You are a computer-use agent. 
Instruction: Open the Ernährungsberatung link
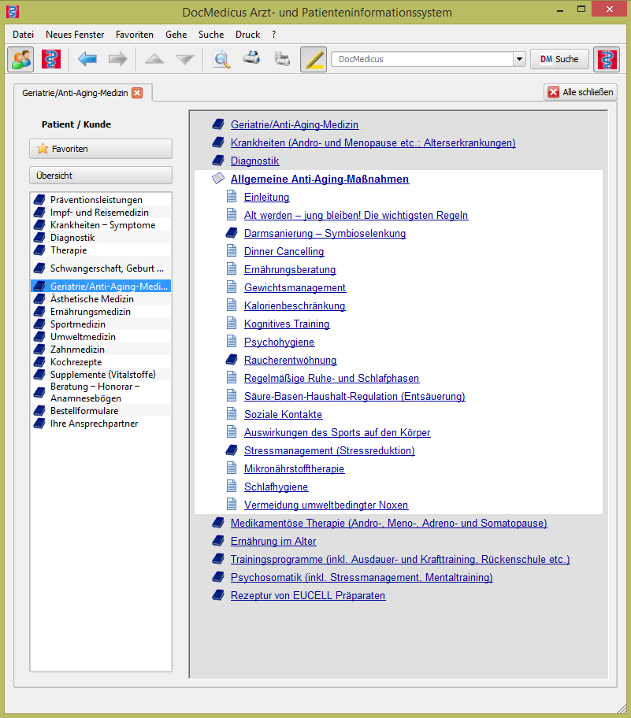290,270
